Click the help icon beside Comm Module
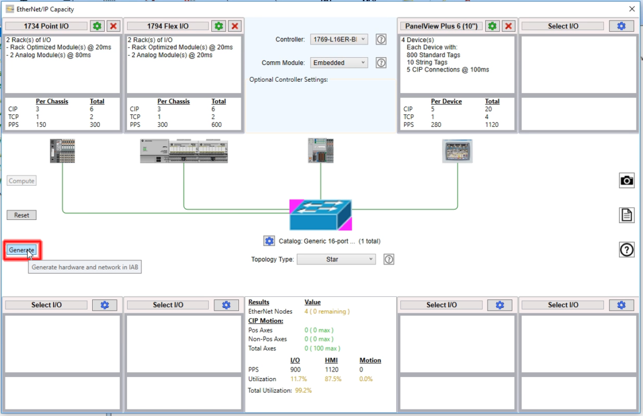 tap(381, 63)
